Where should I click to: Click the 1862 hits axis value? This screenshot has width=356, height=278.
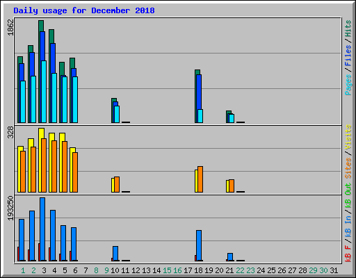click(10, 27)
